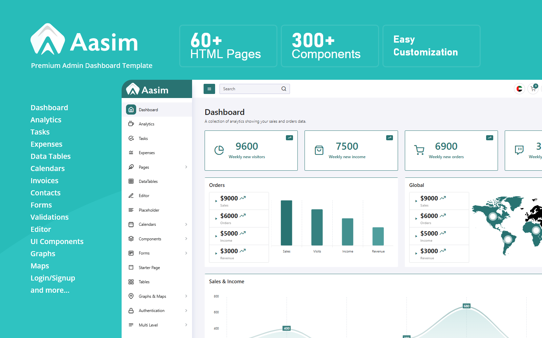542x338 pixels.
Task: Click the Editor pencil icon
Action: pos(131,195)
